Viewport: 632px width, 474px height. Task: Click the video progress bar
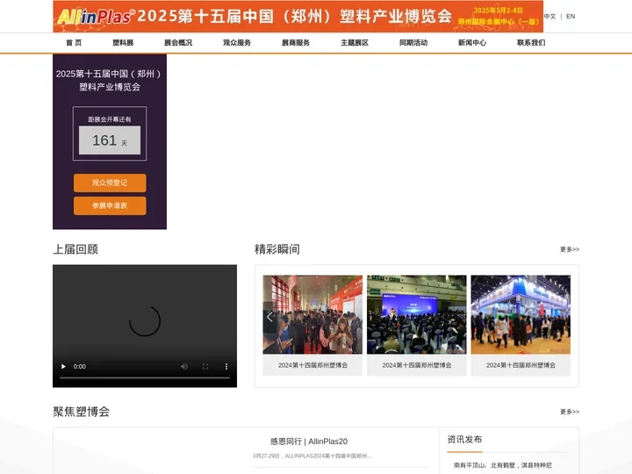[x=145, y=378]
